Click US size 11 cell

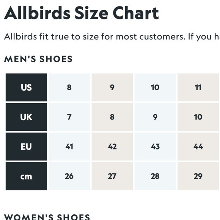click(198, 87)
